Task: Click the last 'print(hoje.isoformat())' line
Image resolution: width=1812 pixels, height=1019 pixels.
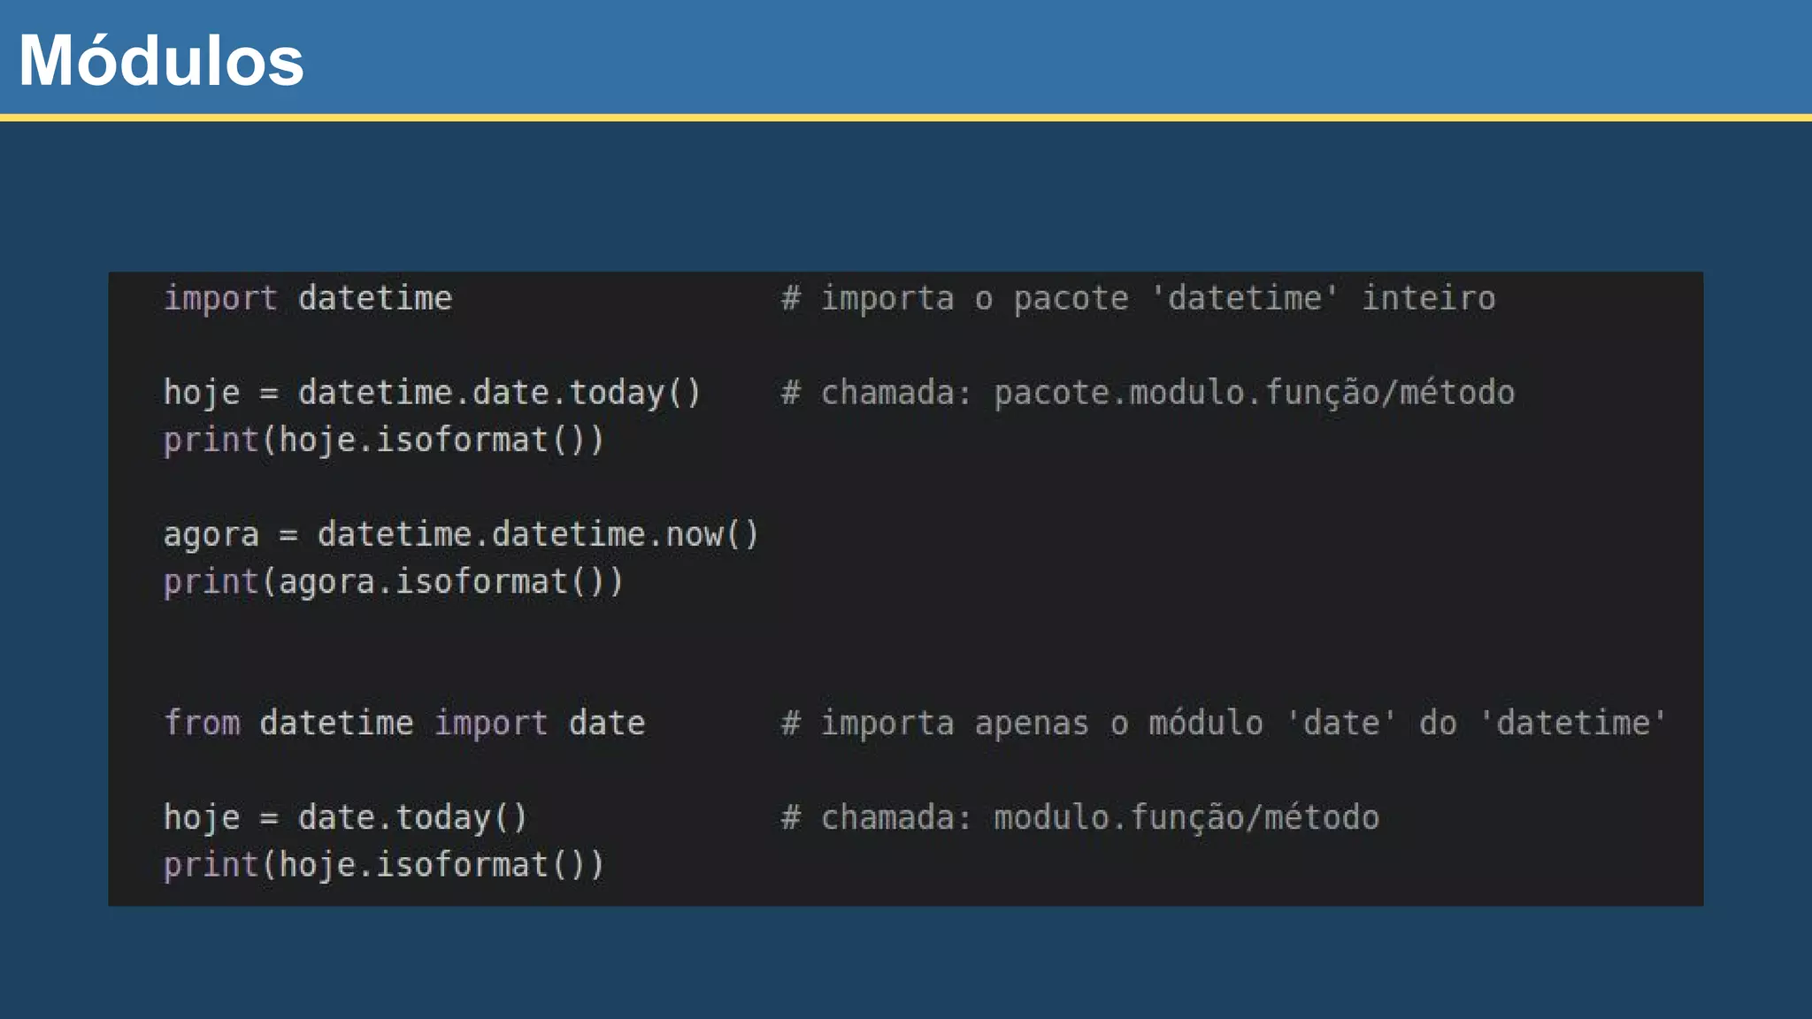Action: (x=384, y=864)
